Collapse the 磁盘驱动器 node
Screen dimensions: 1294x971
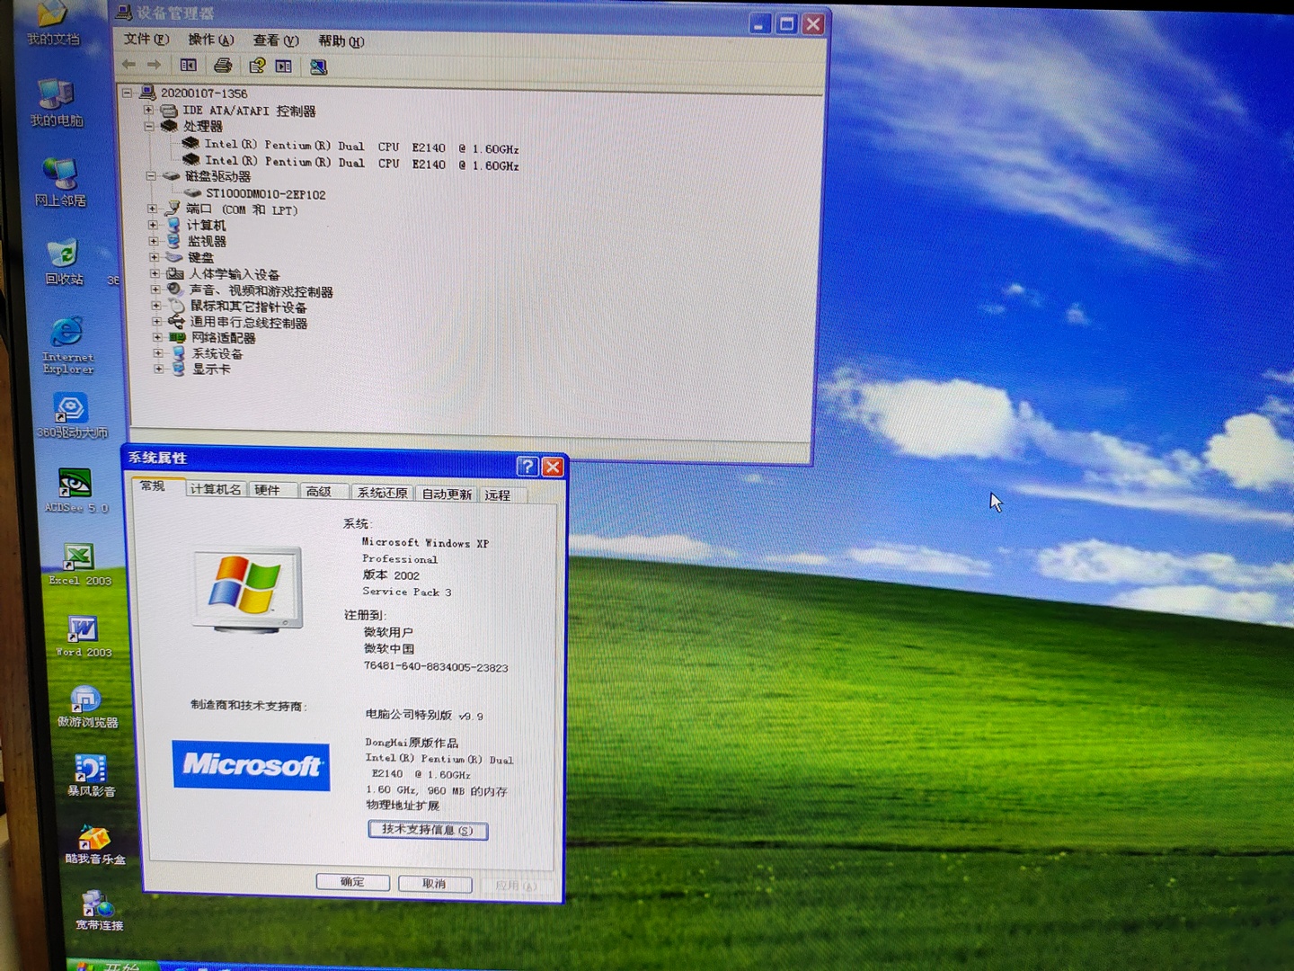(x=151, y=176)
